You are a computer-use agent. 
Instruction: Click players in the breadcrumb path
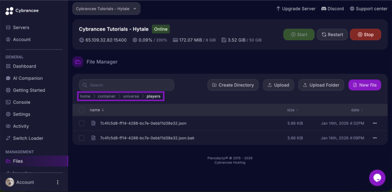(154, 96)
